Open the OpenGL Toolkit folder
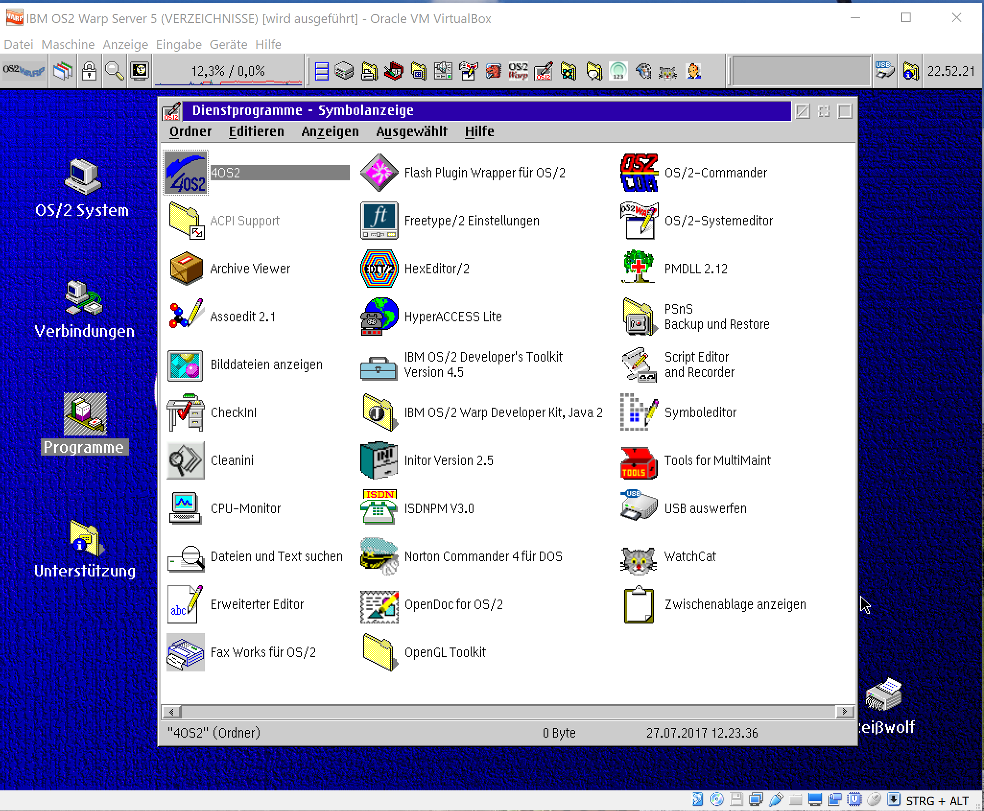Screen dimensions: 984x811 click(x=380, y=652)
